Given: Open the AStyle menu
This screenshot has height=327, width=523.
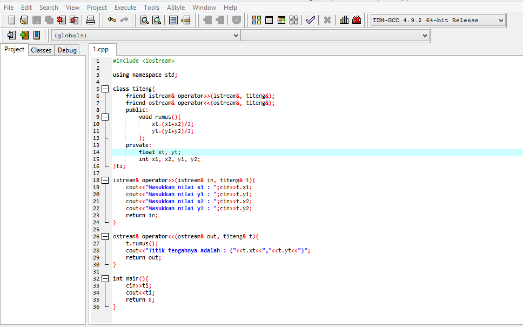Looking at the screenshot, I should [176, 8].
